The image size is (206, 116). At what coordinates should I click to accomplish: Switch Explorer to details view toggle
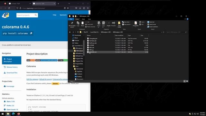(x=184, y=81)
